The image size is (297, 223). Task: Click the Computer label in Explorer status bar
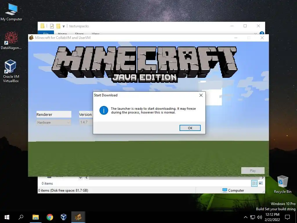(x=236, y=190)
